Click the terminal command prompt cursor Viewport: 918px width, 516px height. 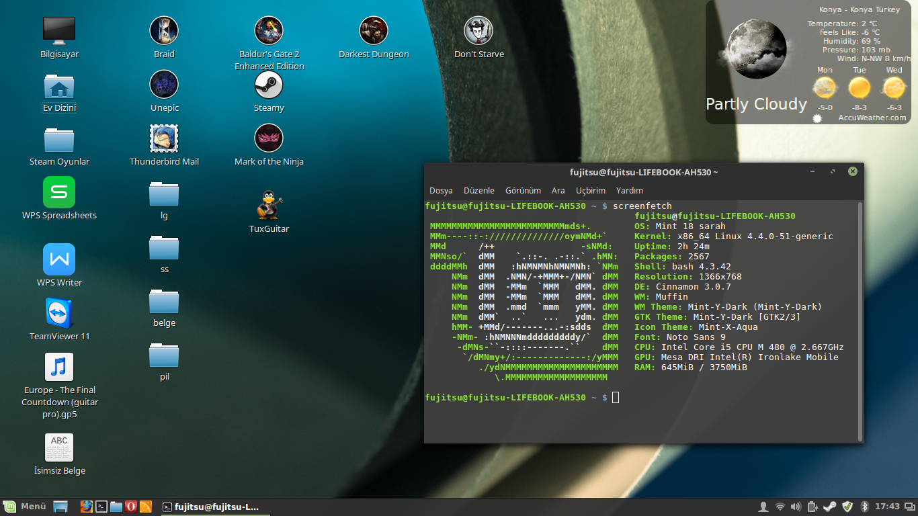(616, 398)
